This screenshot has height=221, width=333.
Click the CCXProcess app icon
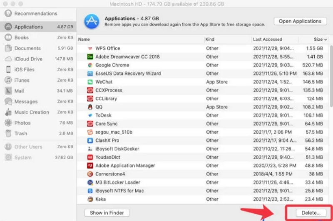[90, 90]
